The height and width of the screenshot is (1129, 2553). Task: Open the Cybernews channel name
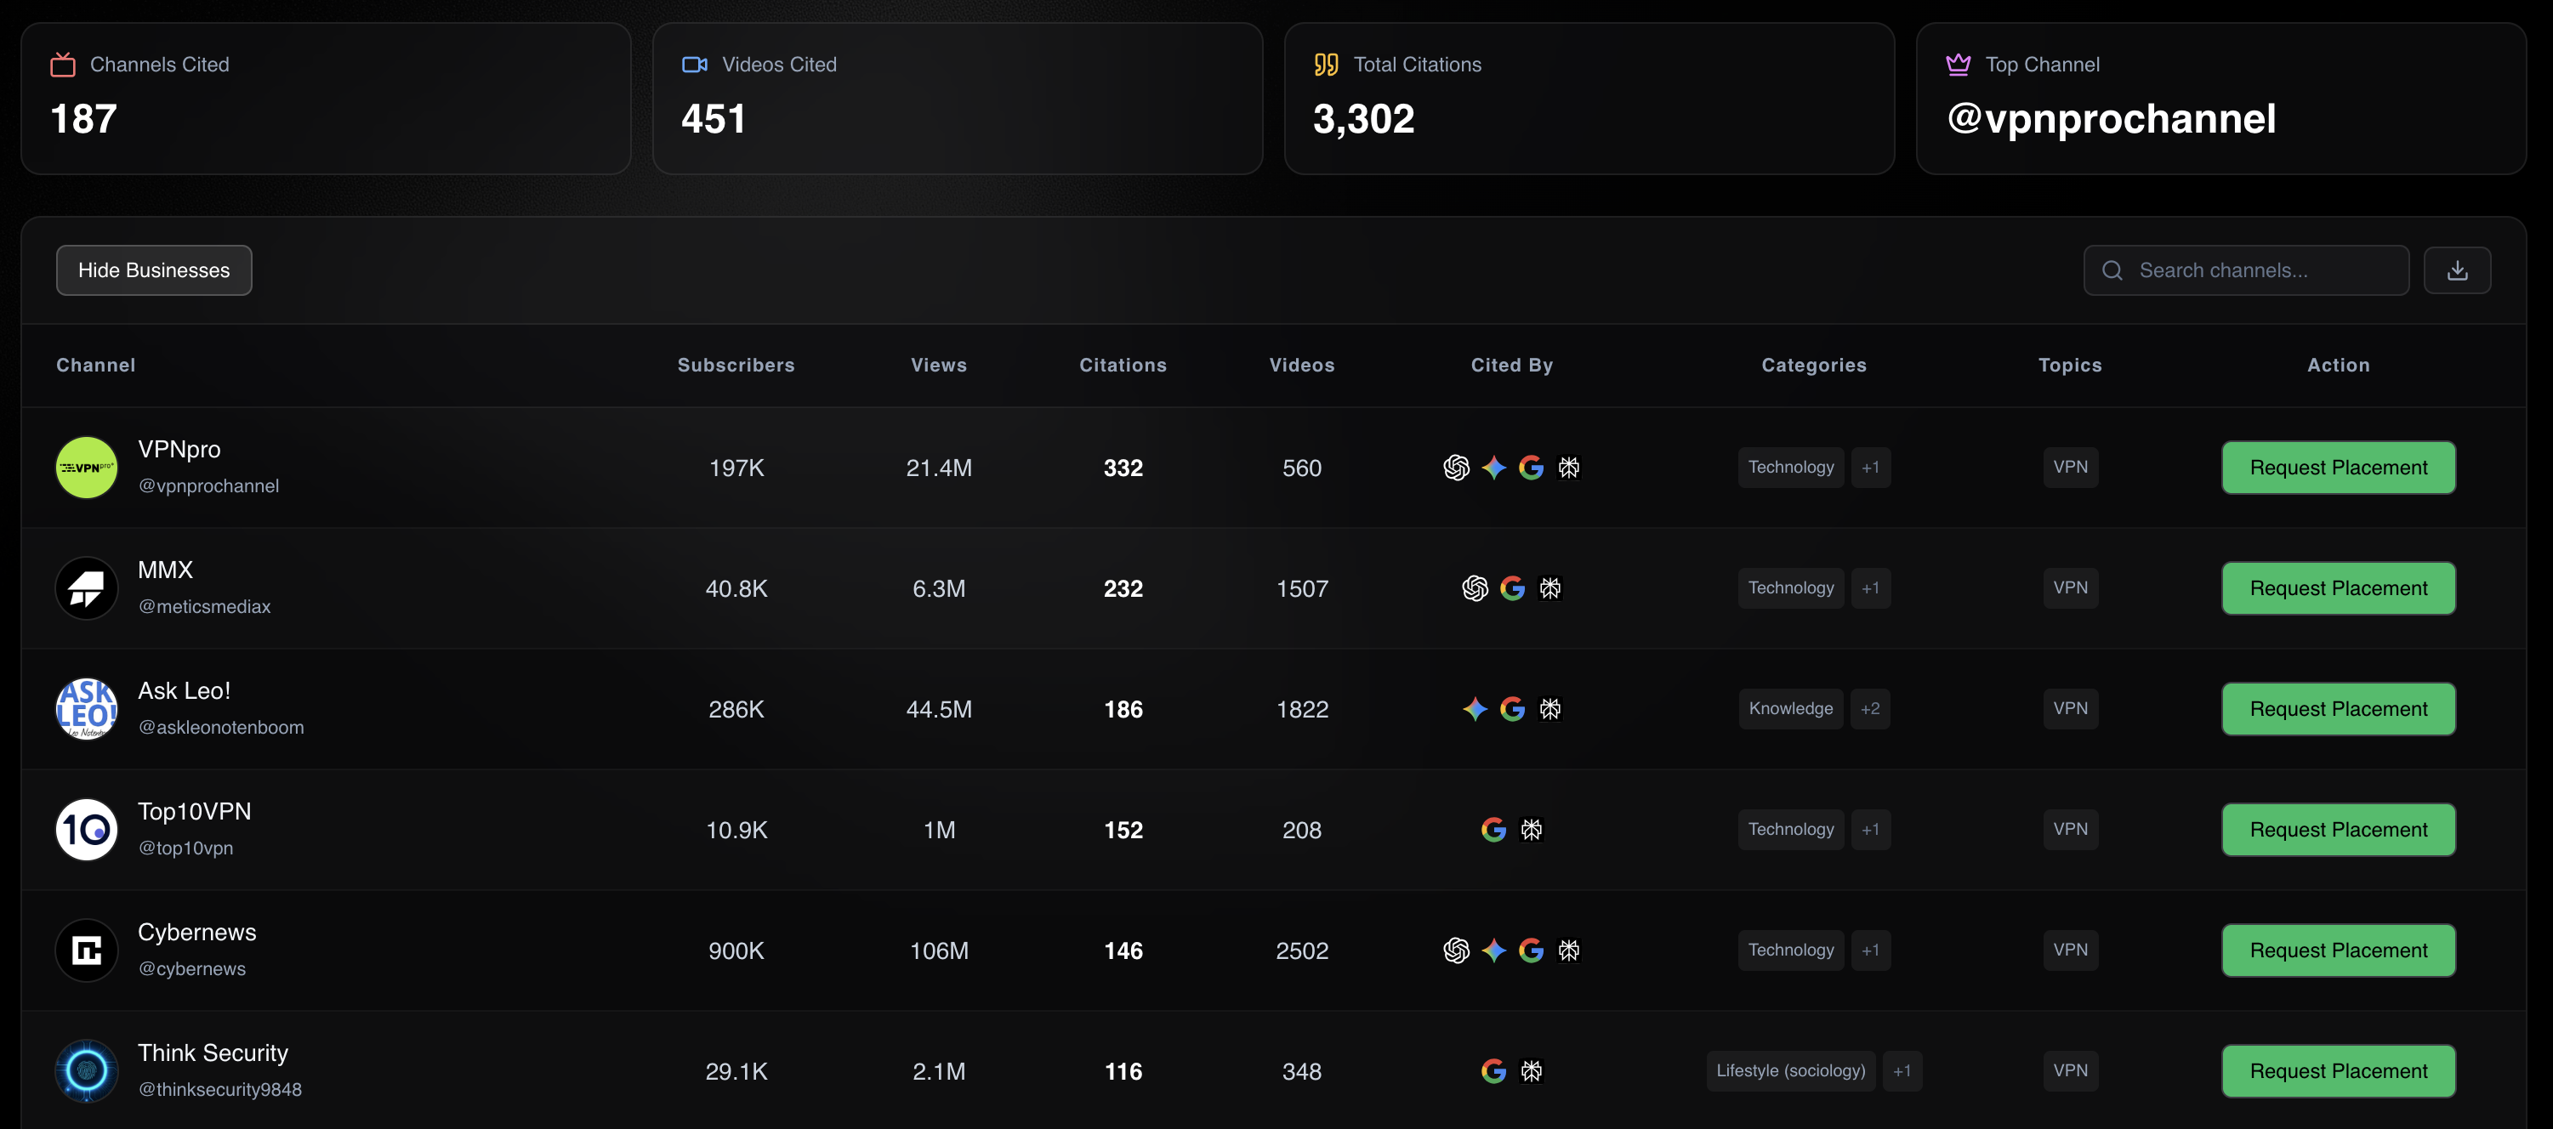point(197,933)
